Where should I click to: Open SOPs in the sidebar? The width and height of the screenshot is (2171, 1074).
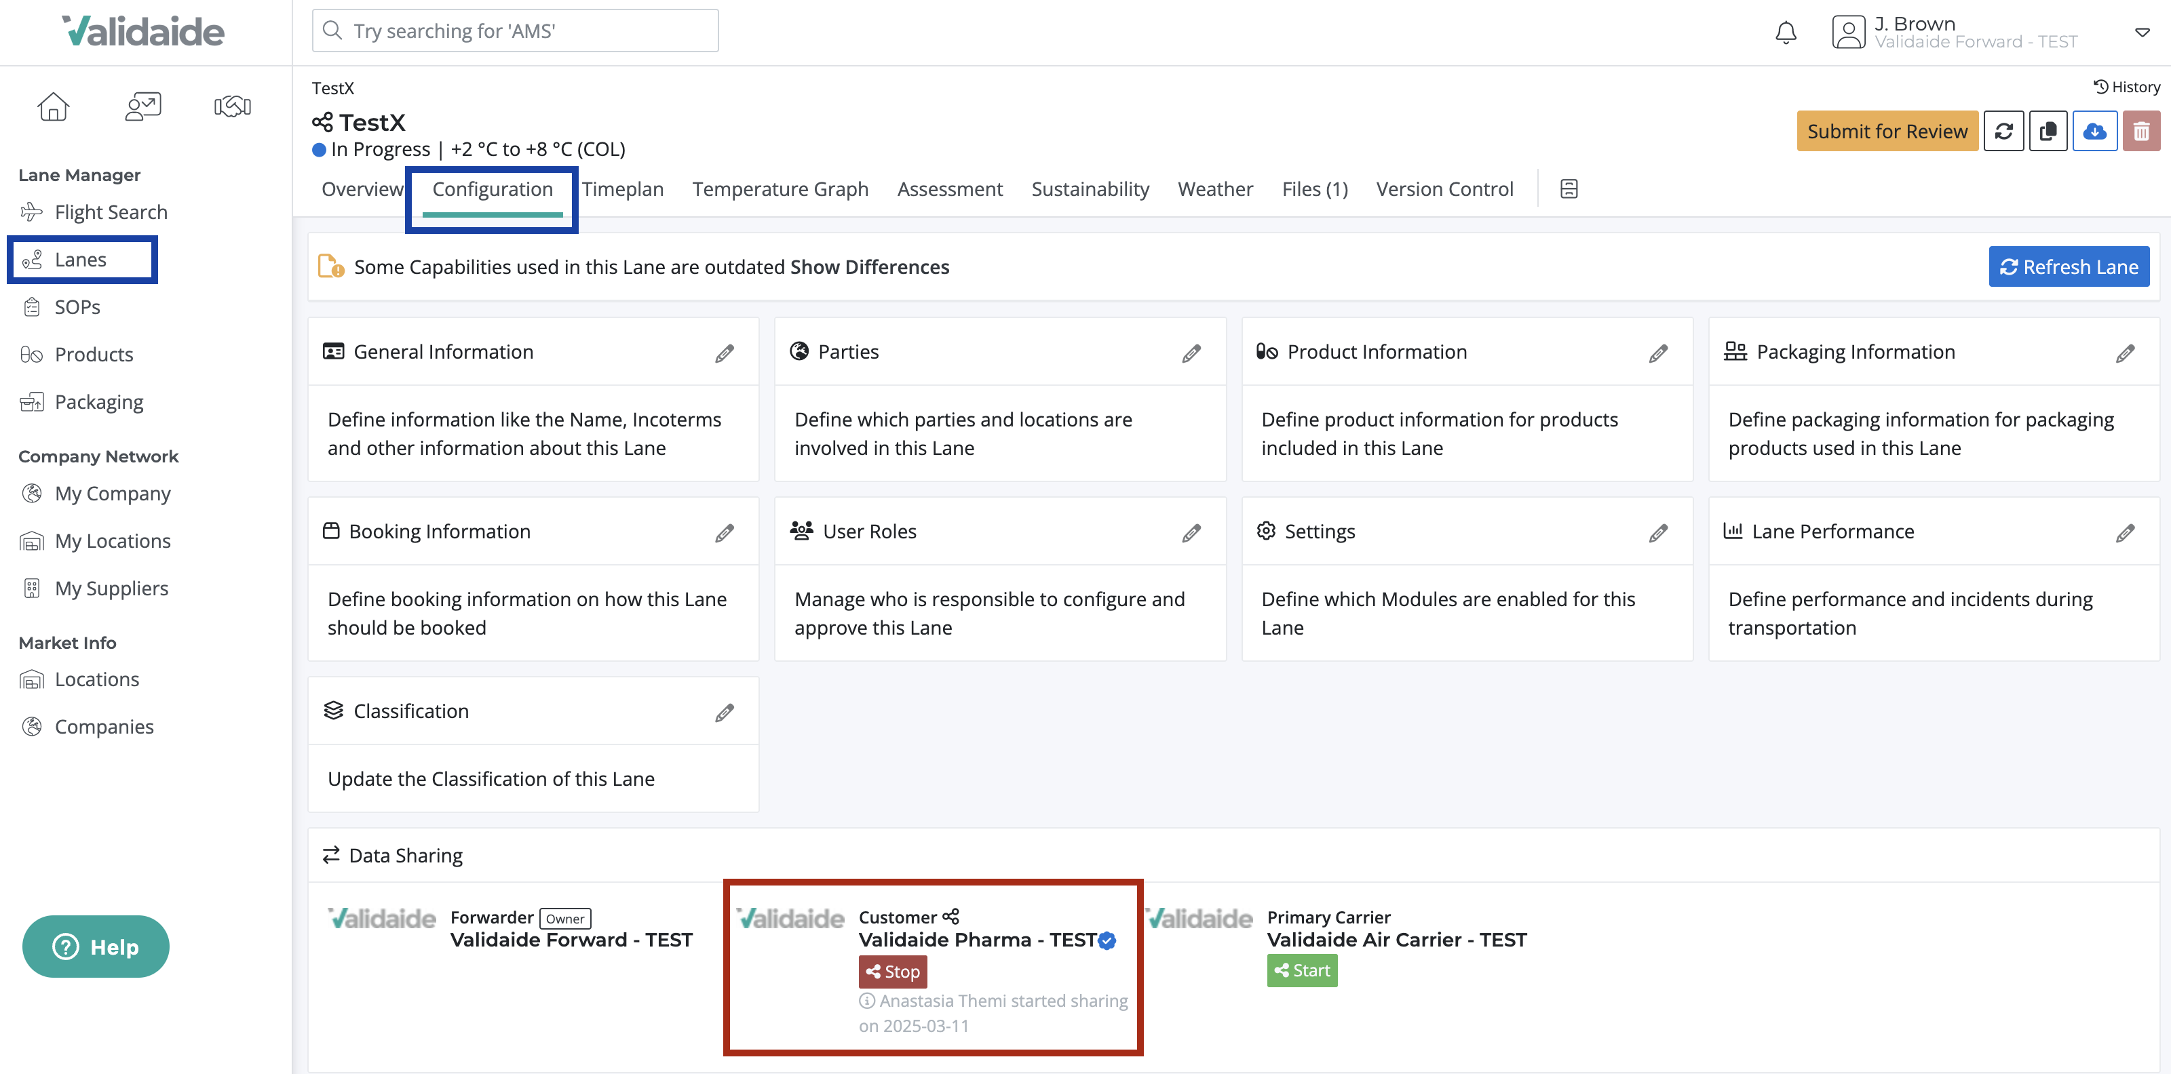(x=60, y=307)
